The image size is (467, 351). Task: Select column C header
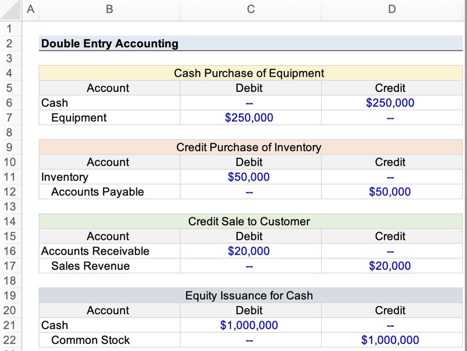pyautogui.click(x=251, y=10)
